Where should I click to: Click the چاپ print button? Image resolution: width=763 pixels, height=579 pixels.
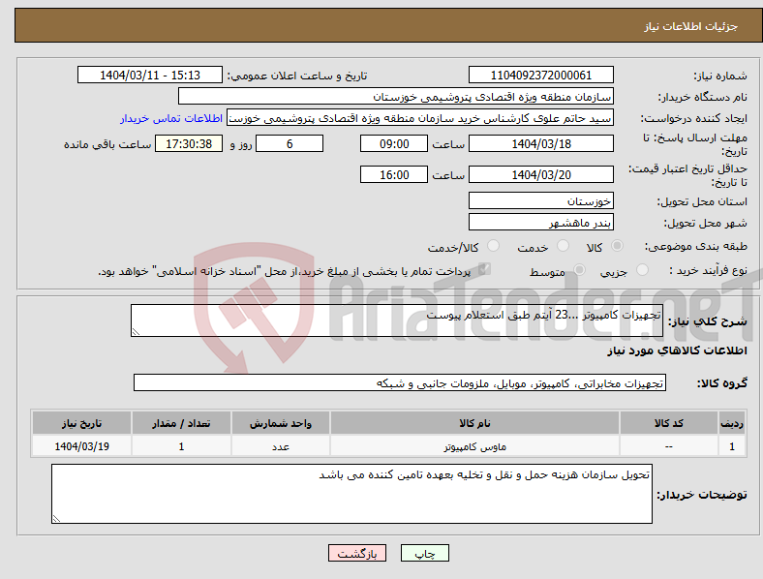coord(425,553)
